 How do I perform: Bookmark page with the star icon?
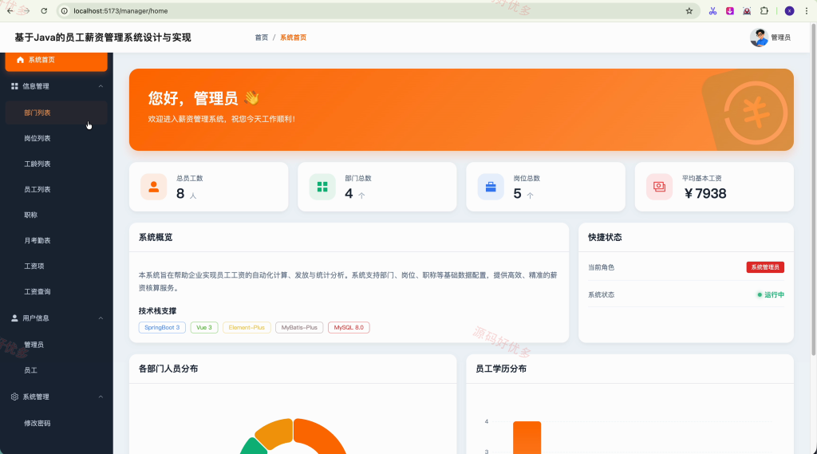tap(689, 10)
